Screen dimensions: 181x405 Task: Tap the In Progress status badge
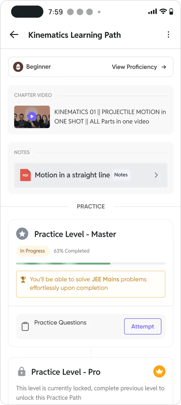tap(33, 251)
